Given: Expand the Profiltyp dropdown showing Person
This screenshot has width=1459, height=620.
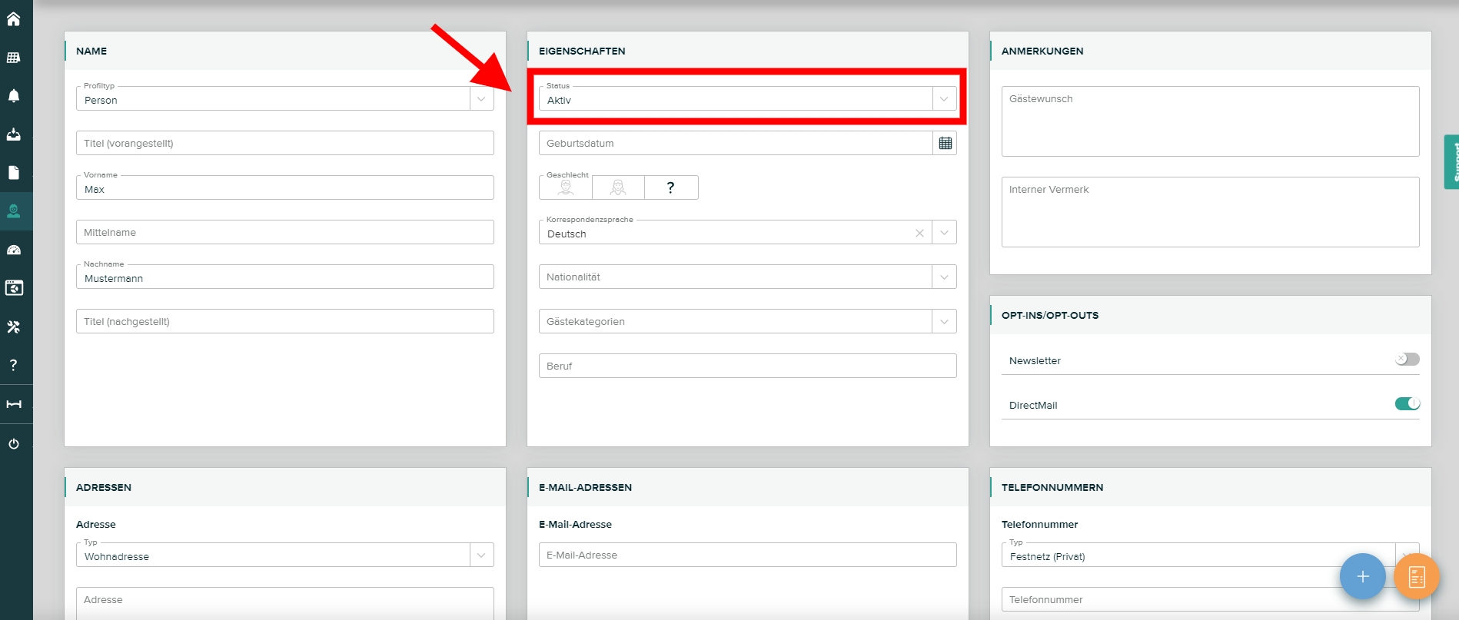Looking at the screenshot, I should [x=481, y=99].
